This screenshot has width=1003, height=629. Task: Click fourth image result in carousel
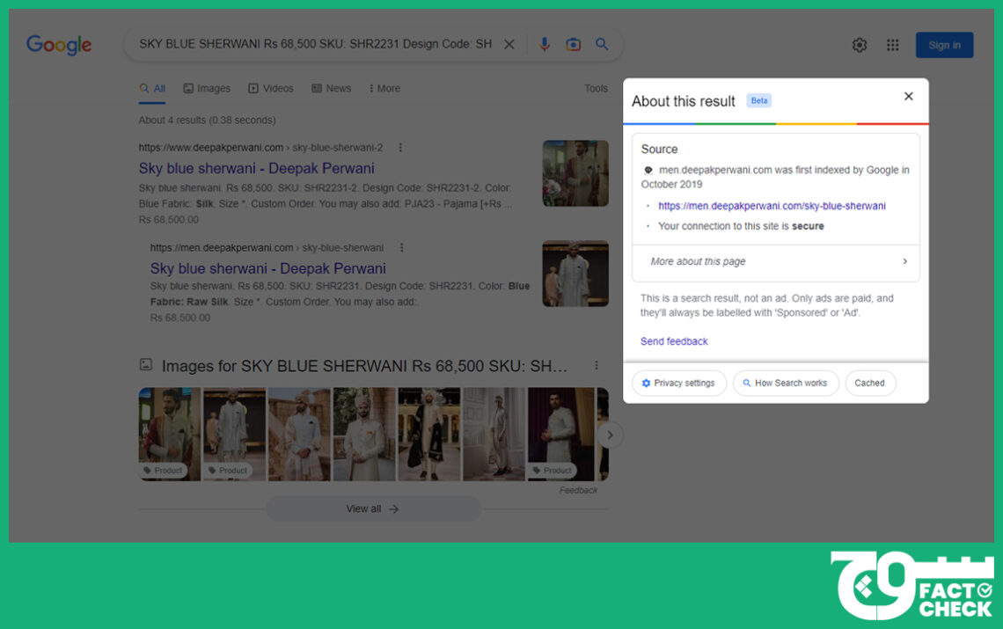tap(364, 434)
